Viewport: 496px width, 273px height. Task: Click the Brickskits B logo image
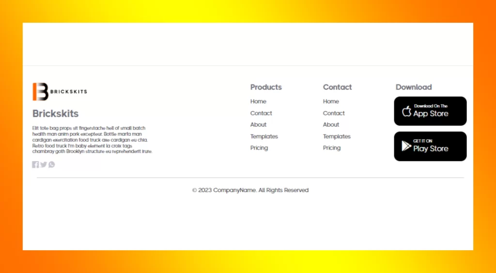tap(41, 92)
